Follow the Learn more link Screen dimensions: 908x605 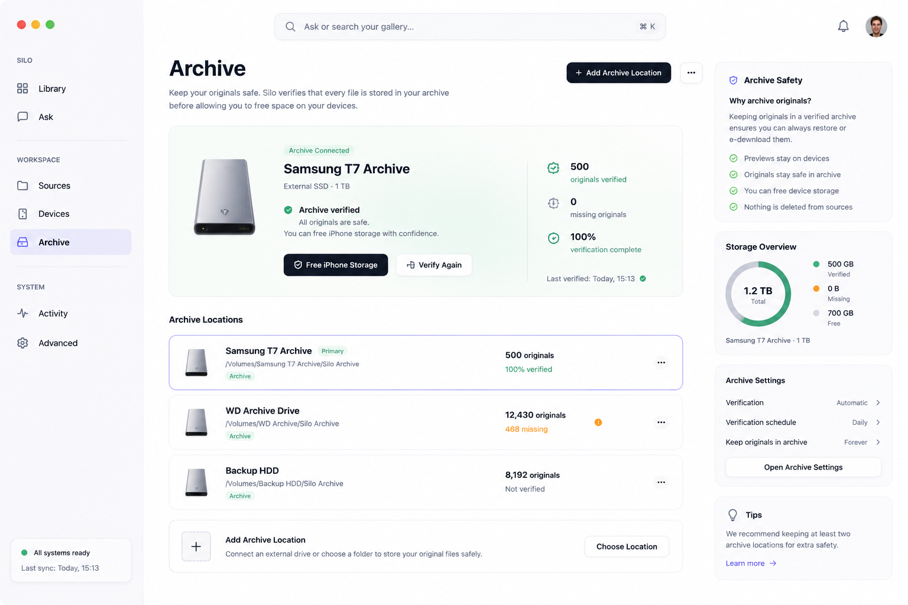[x=751, y=563]
